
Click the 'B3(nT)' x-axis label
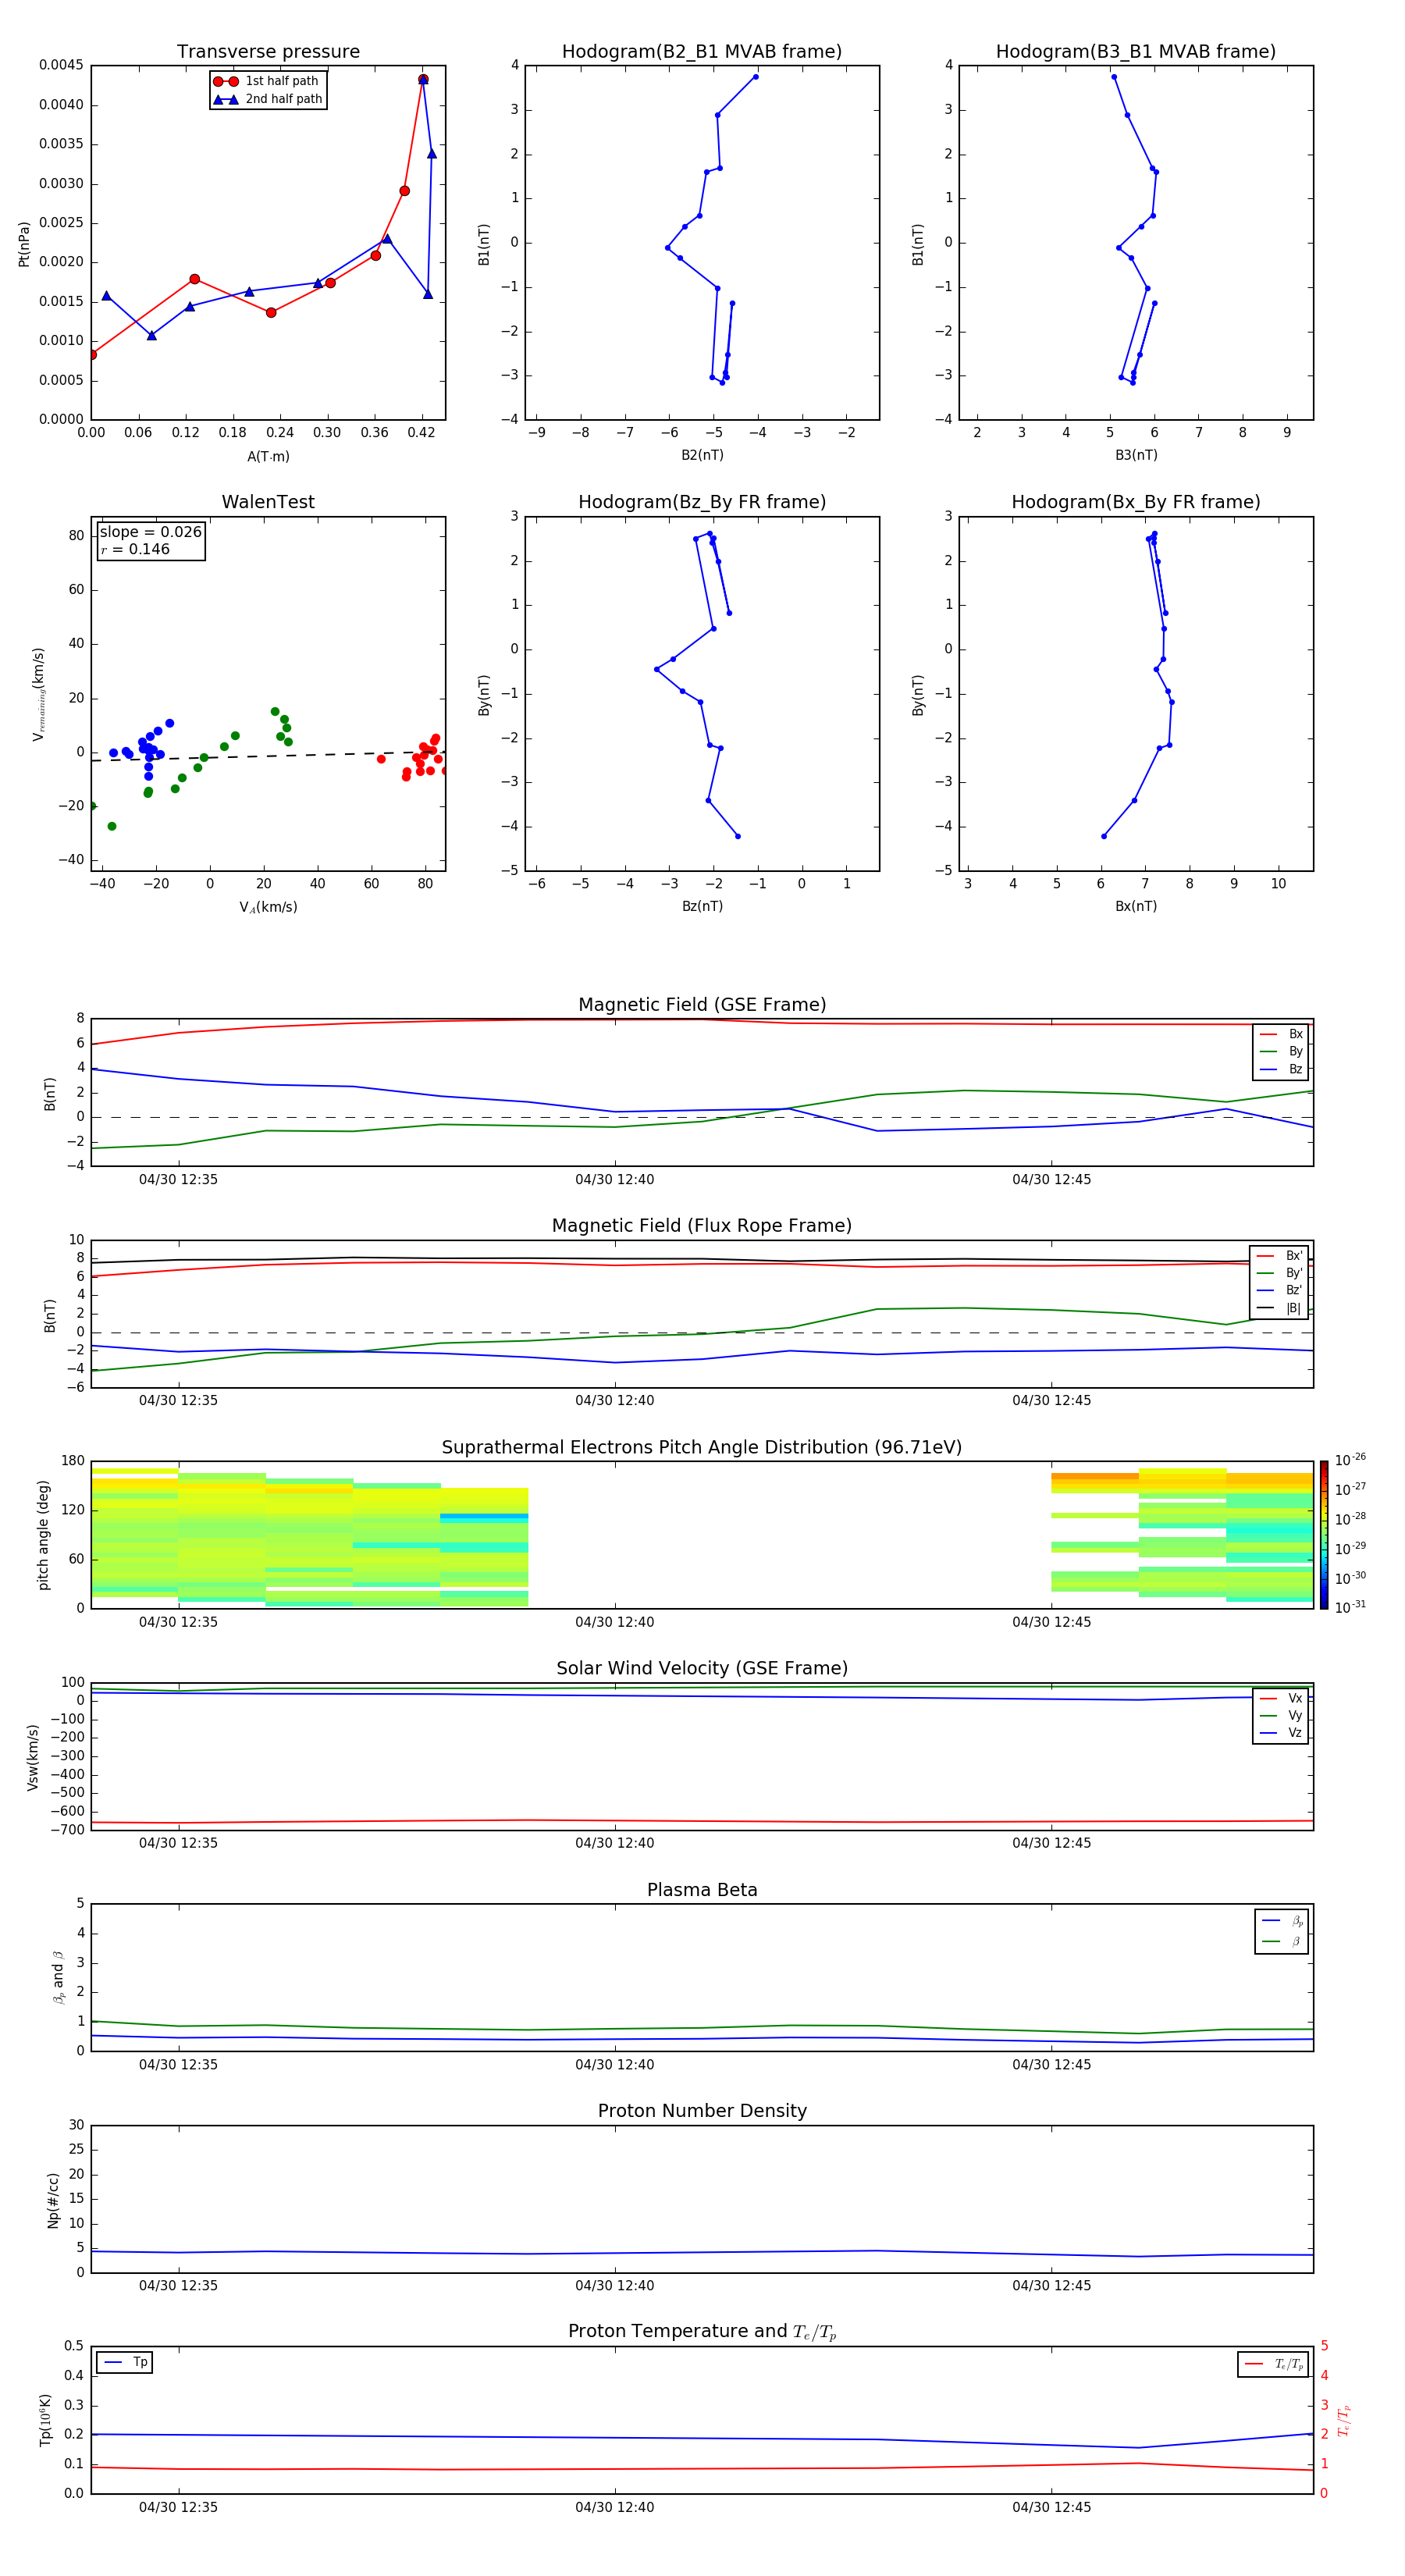1136,455
